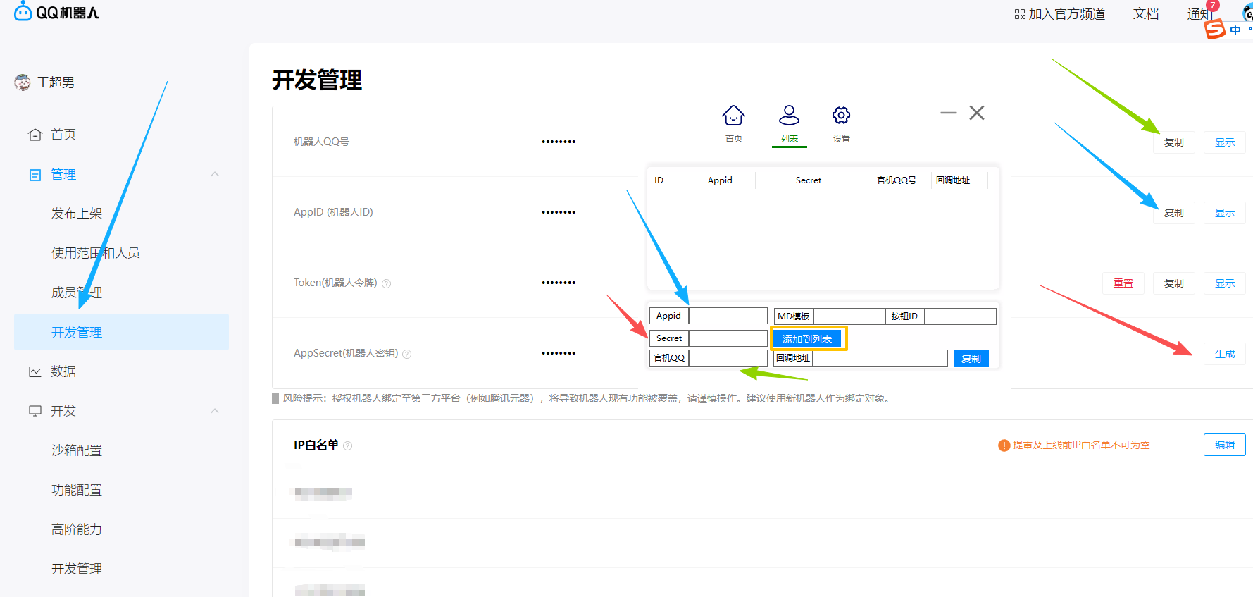The width and height of the screenshot is (1253, 597).
Task: Collapse the 管理 sidebar section
Action: 215,174
